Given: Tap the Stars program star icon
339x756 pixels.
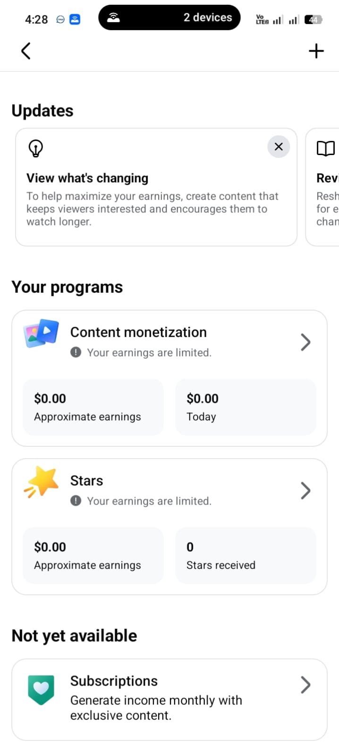Looking at the screenshot, I should [42, 482].
